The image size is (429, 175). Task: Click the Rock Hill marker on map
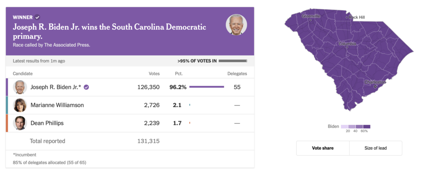pos(347,18)
